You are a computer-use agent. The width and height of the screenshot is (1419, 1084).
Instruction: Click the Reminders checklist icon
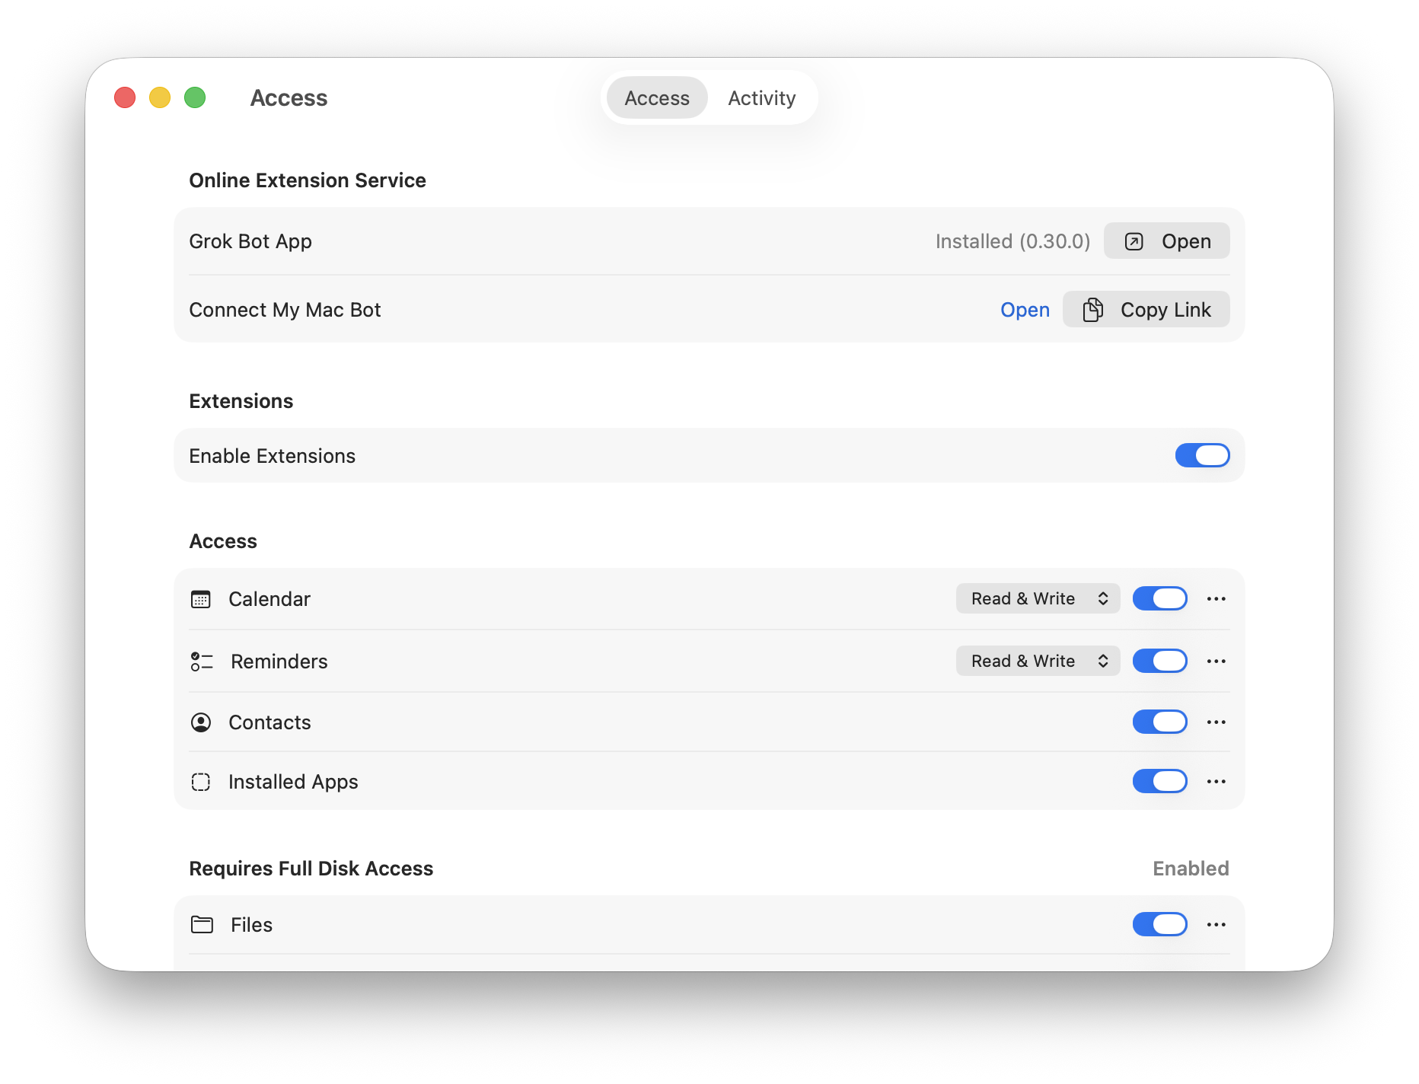[x=202, y=662]
